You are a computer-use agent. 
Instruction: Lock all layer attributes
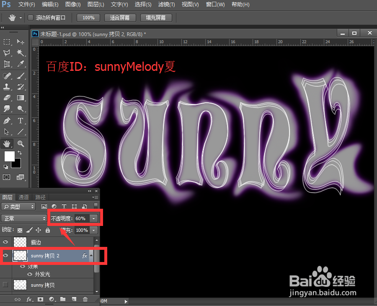click(x=48, y=230)
